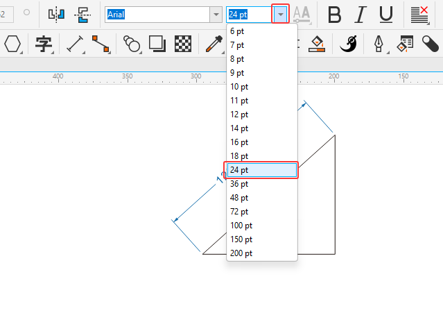Choose 6 pt from size list

coord(262,31)
